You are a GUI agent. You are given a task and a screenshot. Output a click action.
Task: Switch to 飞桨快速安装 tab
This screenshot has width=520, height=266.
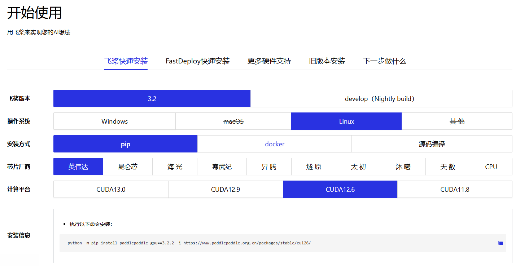(126, 61)
